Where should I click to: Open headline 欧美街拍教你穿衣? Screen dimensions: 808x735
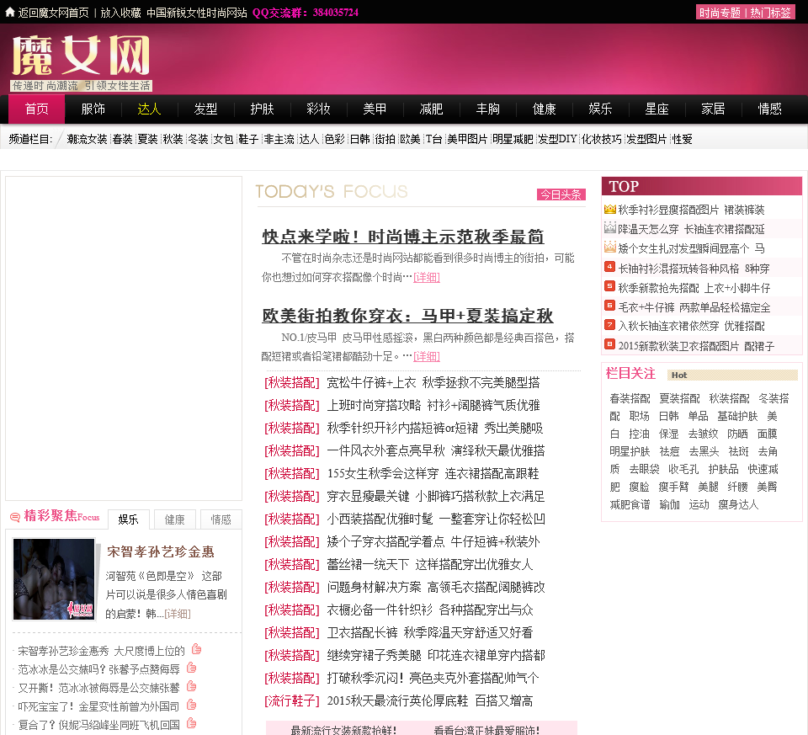[x=407, y=316]
